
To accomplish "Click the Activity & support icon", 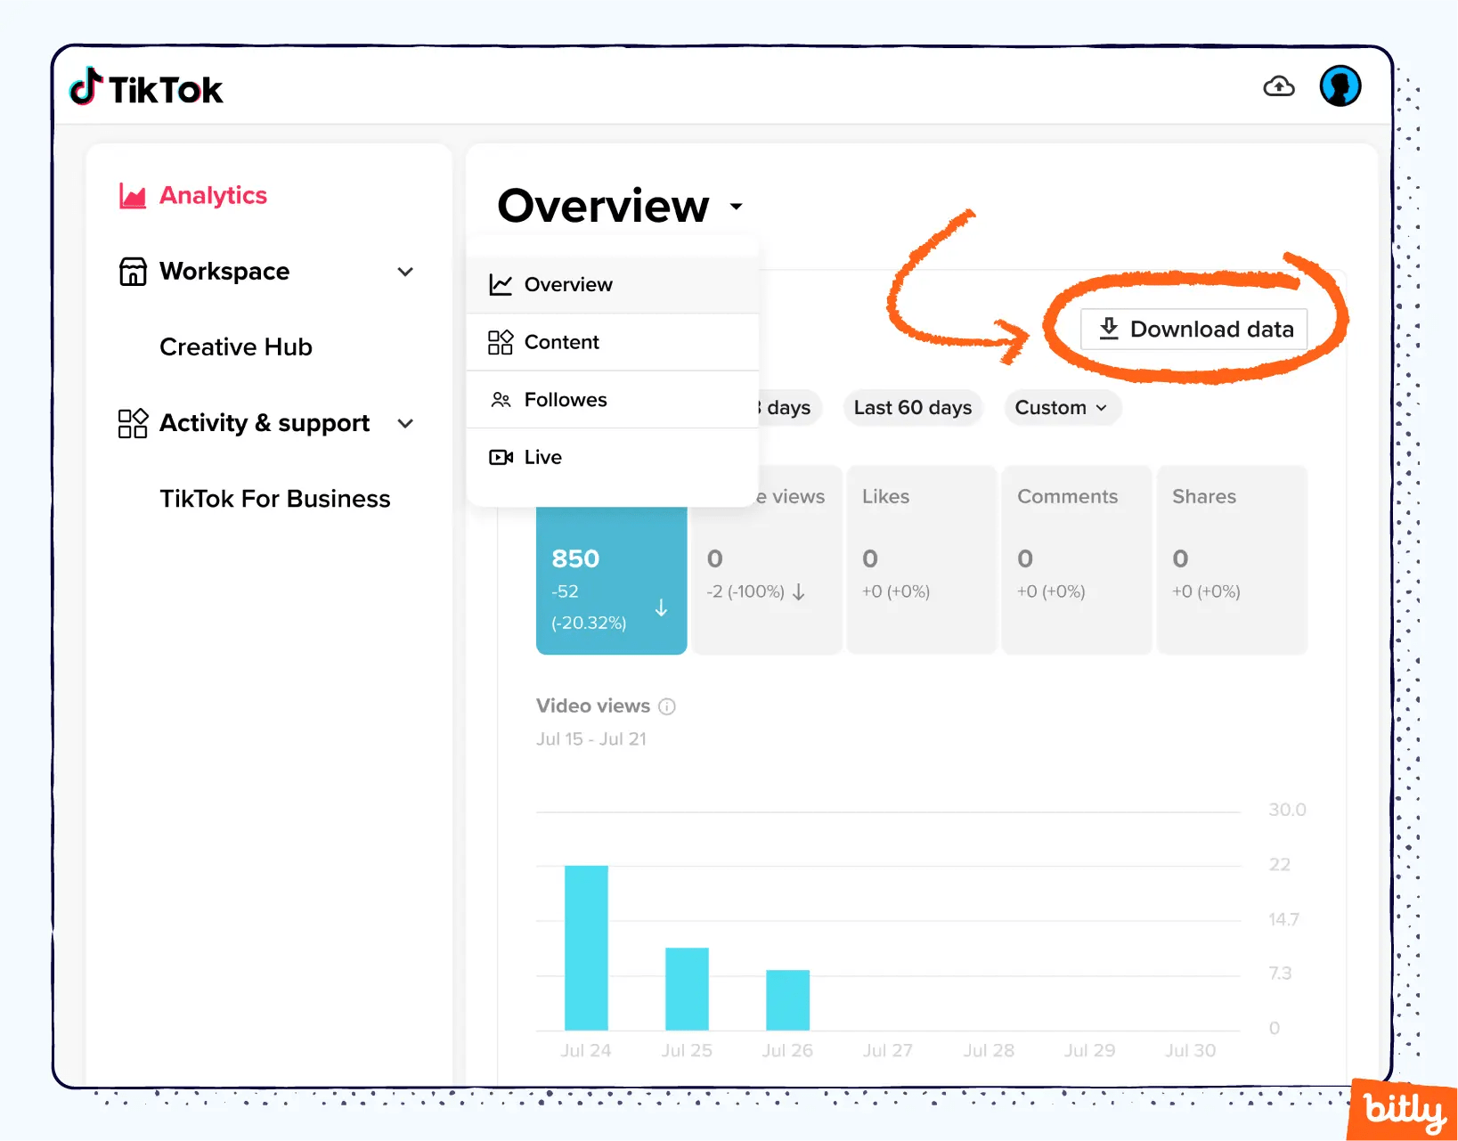I will tap(132, 423).
